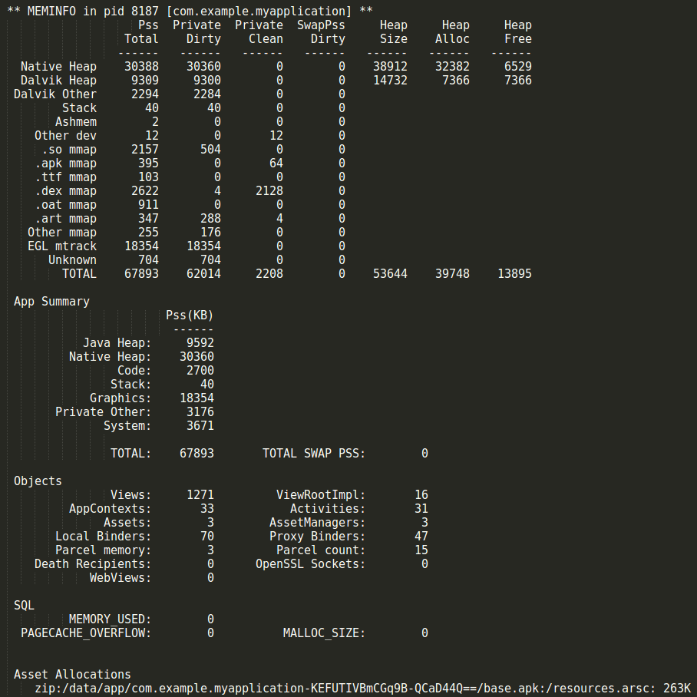
Task: Click the Java Heap: summary label
Action: [x=117, y=342]
